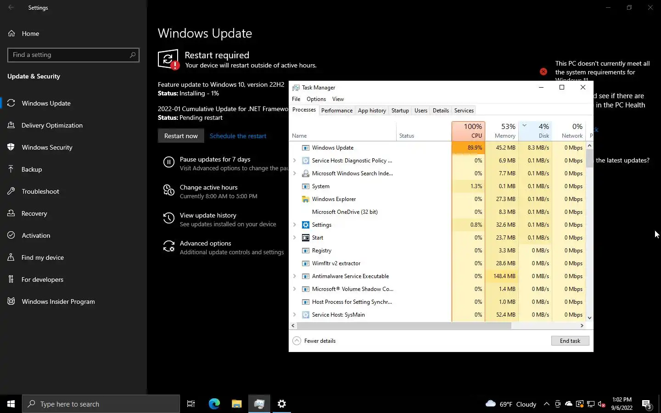The width and height of the screenshot is (661, 413).
Task: Open Task Manager File menu
Action: coord(296,99)
